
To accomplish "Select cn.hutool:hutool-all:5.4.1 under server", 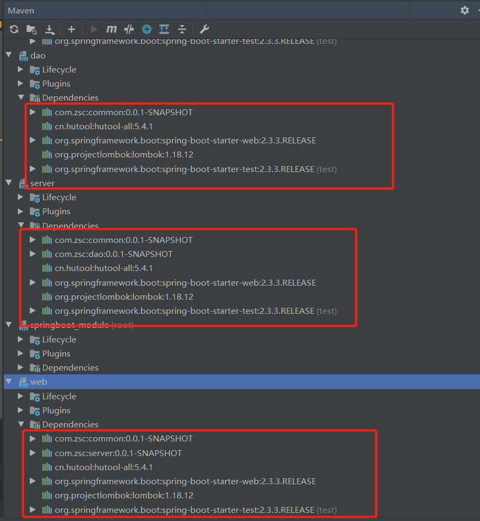I will [x=104, y=268].
